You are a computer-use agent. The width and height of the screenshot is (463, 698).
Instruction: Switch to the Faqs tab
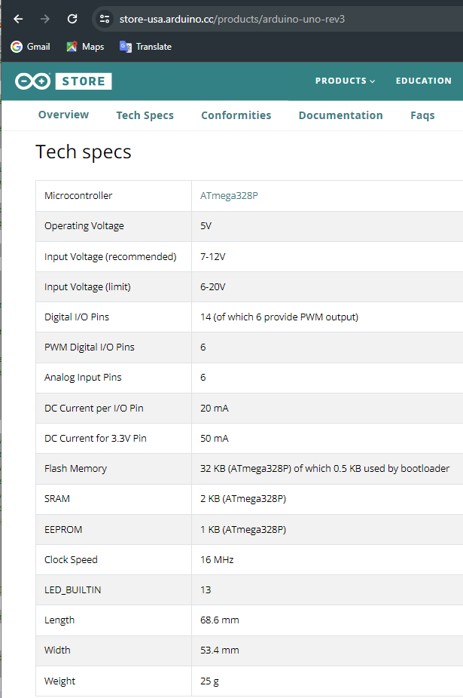(x=422, y=115)
